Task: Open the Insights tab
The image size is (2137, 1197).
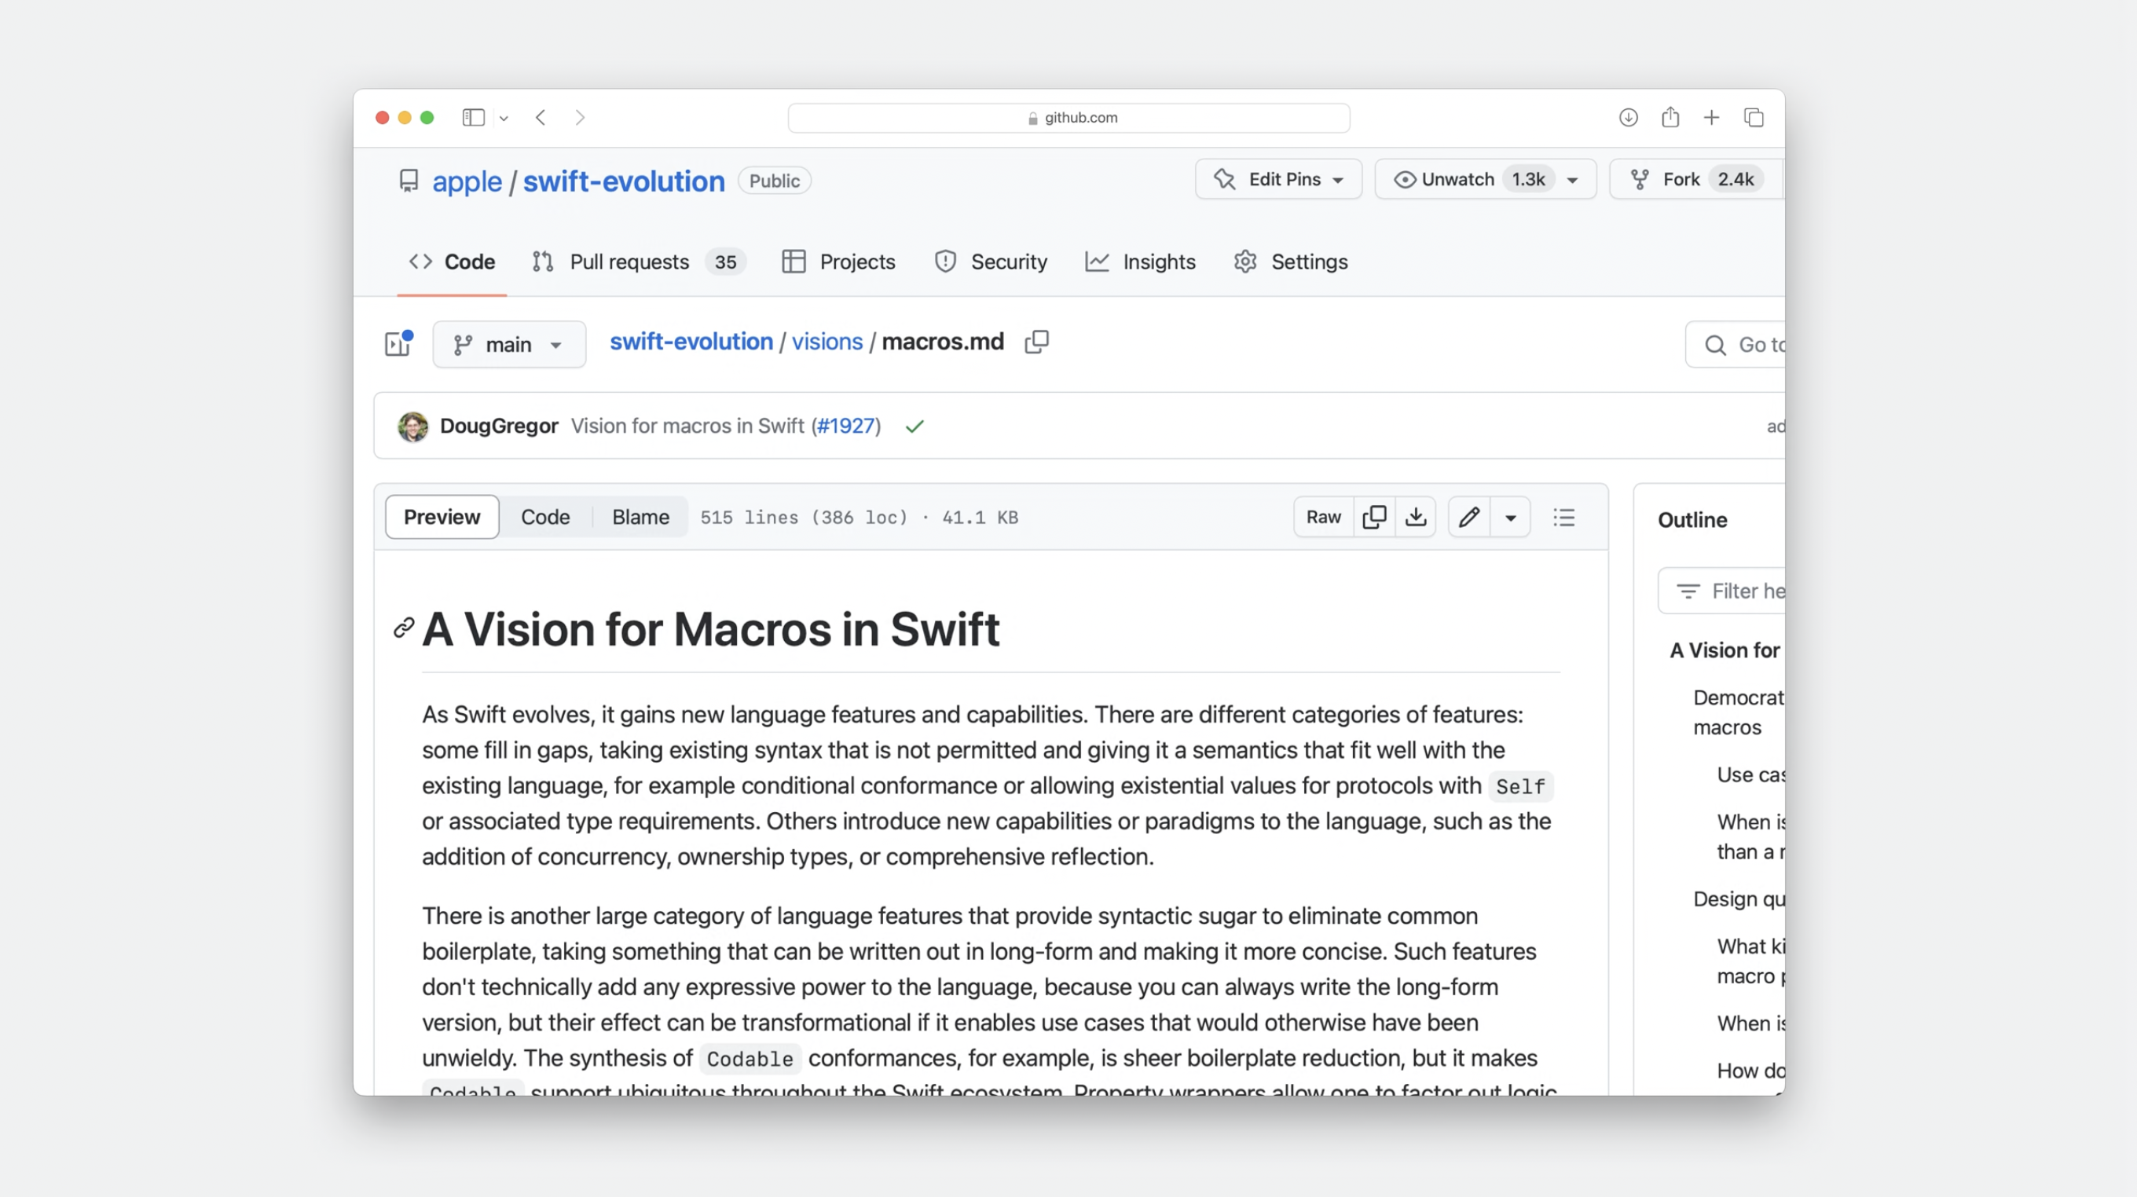Action: [1141, 262]
